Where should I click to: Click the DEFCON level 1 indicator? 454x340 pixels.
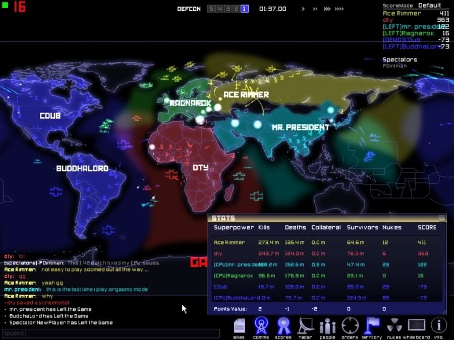(x=244, y=9)
